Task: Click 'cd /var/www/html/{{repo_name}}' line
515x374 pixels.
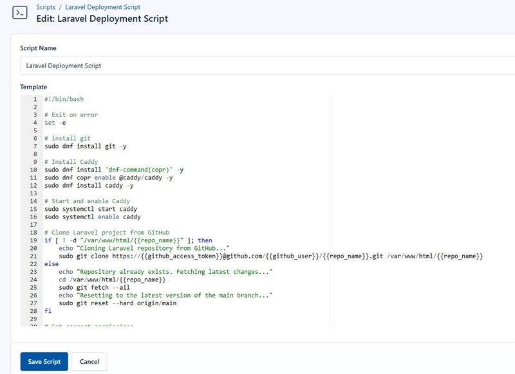Action: [112, 280]
